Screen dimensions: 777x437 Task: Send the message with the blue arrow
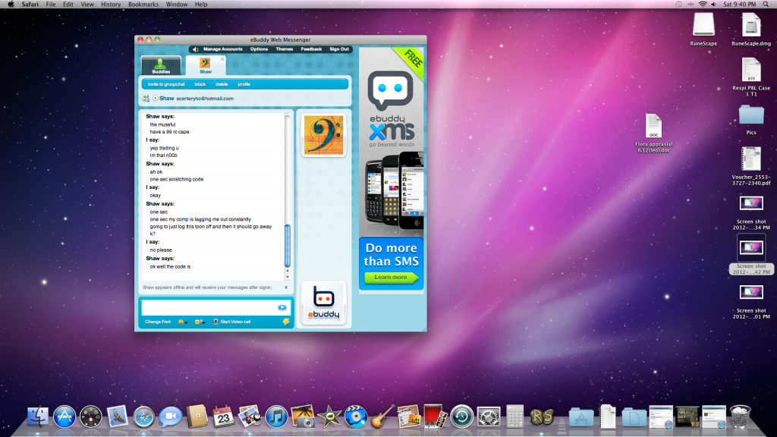(282, 308)
